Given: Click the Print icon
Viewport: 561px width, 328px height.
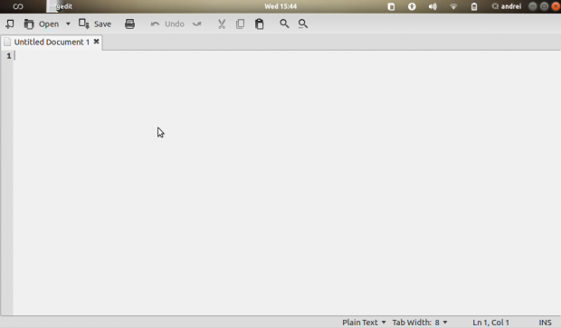Looking at the screenshot, I should point(129,23).
